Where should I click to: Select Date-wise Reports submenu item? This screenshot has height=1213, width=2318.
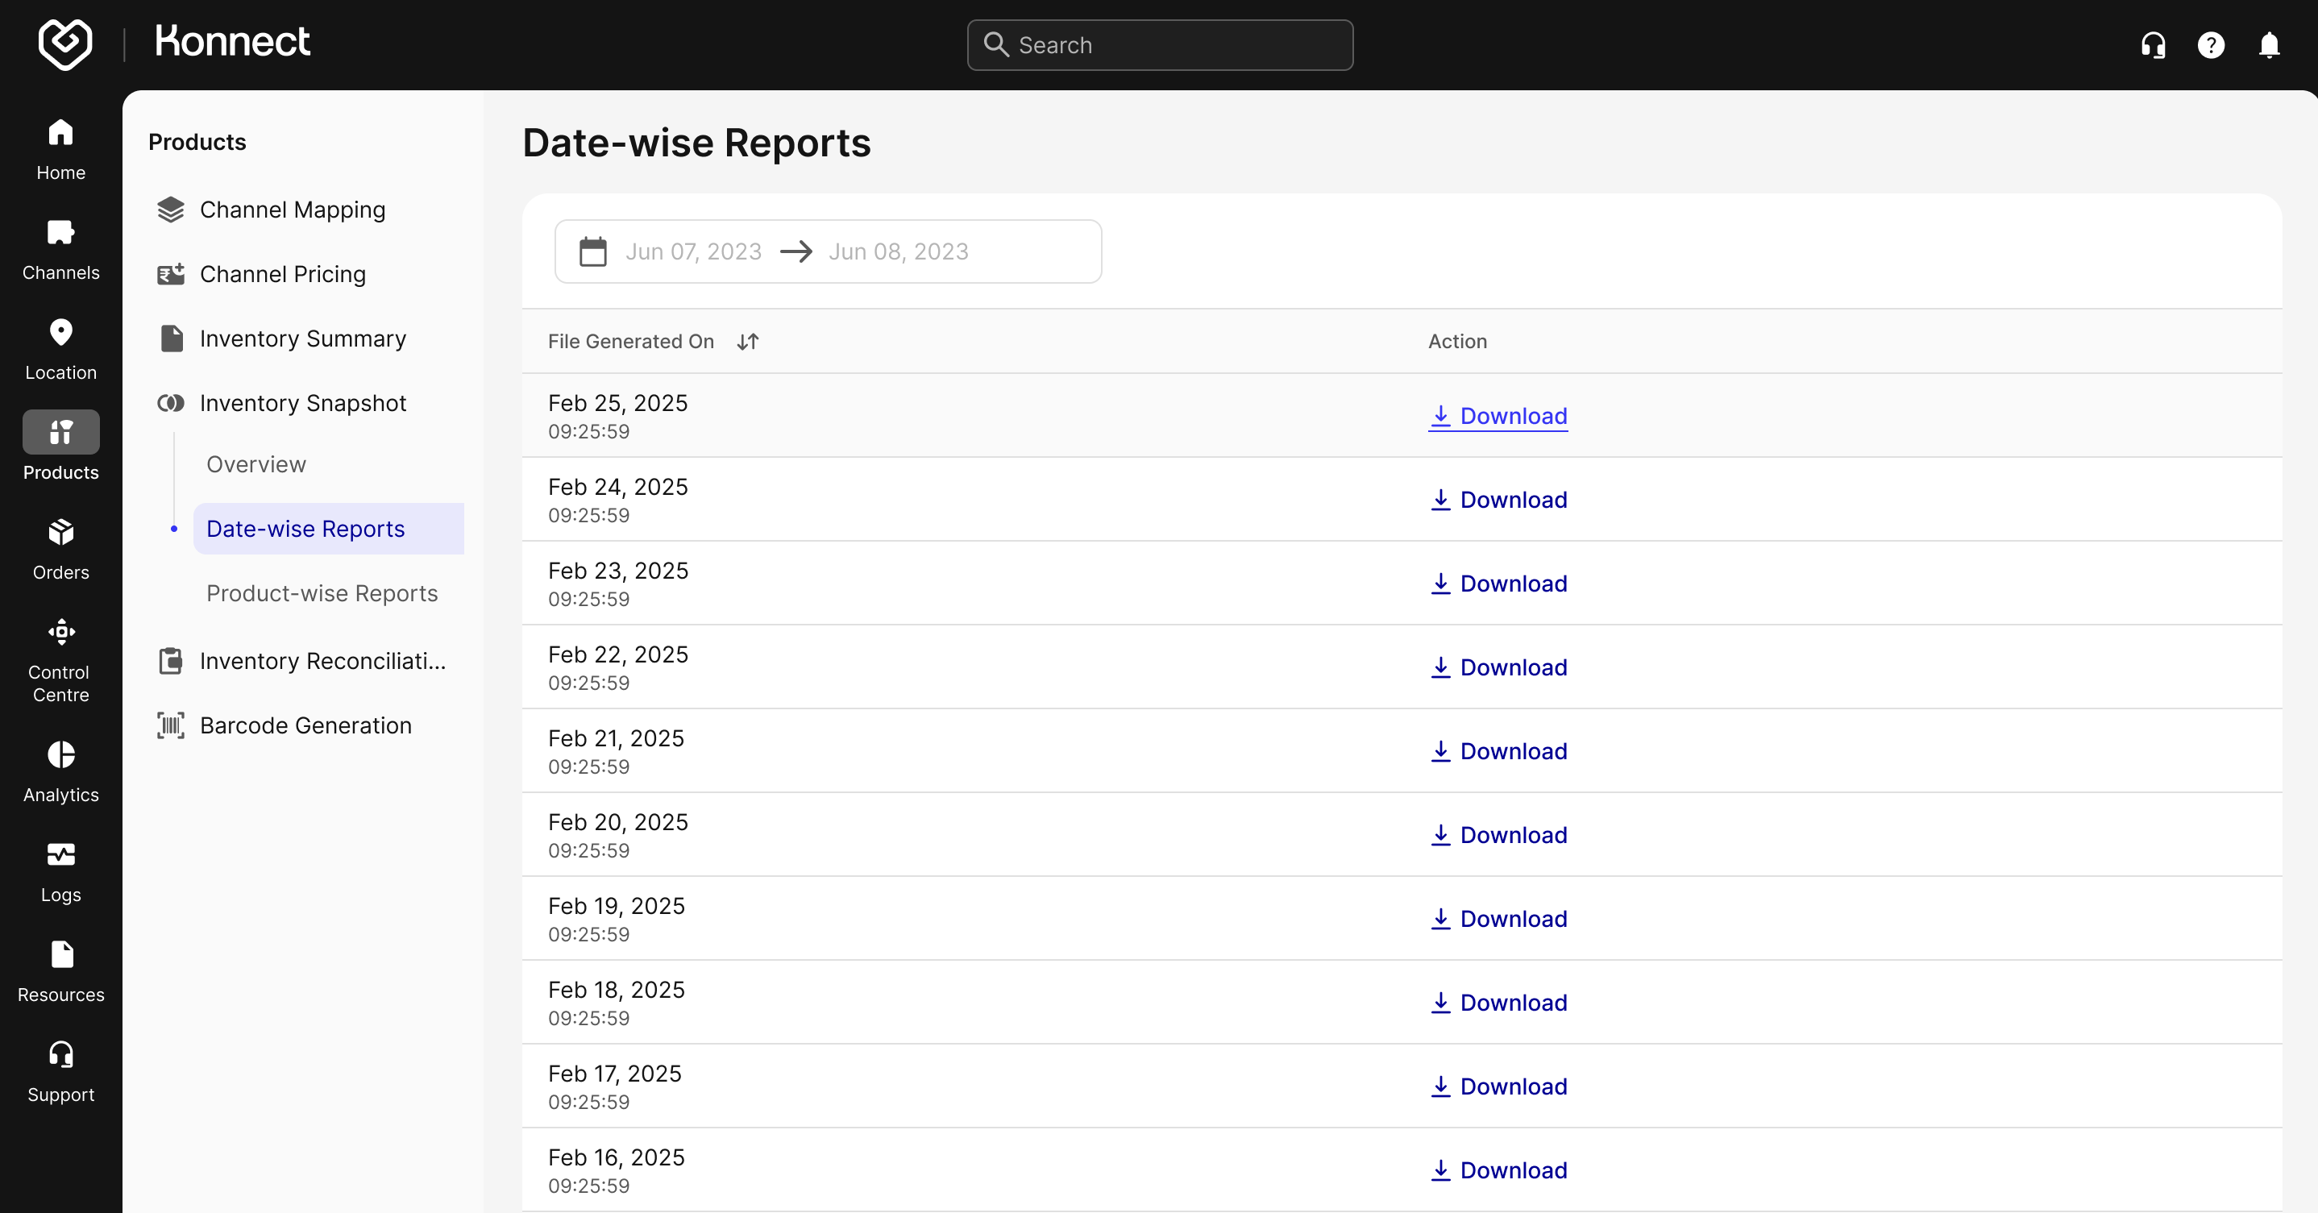tap(329, 528)
